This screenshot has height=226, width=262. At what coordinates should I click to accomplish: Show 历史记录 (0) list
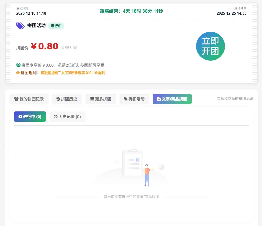click(x=67, y=117)
